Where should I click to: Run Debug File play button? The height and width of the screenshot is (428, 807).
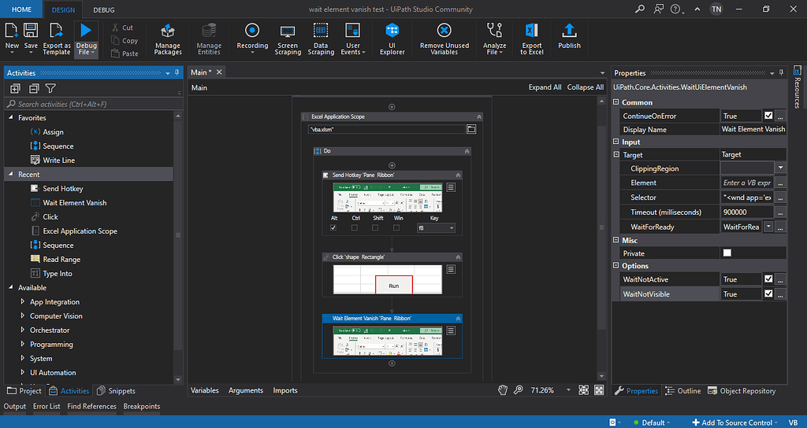coord(86,31)
